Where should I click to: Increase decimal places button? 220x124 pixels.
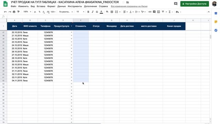(48, 12)
